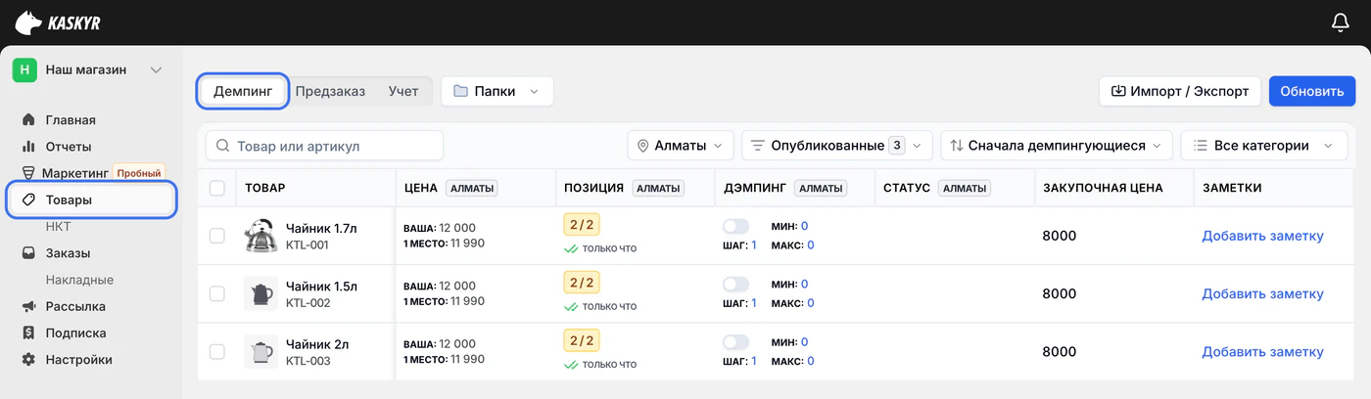Click the Пробный badge next to Маркетинг

click(138, 173)
